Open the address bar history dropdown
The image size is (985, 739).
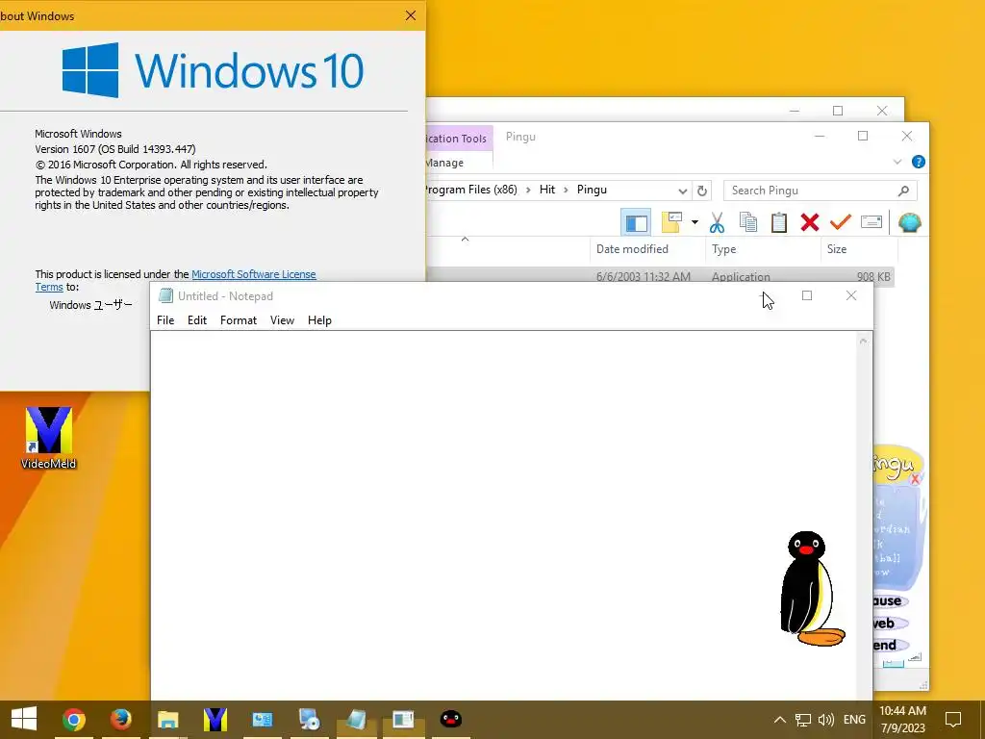682,191
